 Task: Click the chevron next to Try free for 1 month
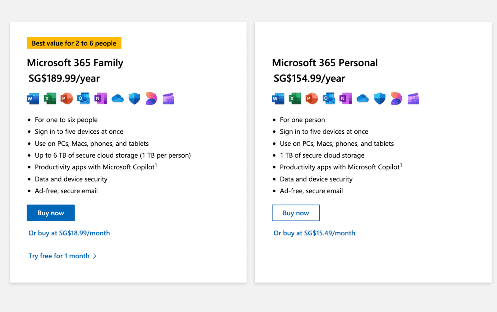pos(95,256)
